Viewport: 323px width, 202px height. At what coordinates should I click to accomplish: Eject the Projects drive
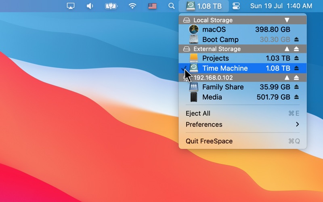pyautogui.click(x=296, y=58)
